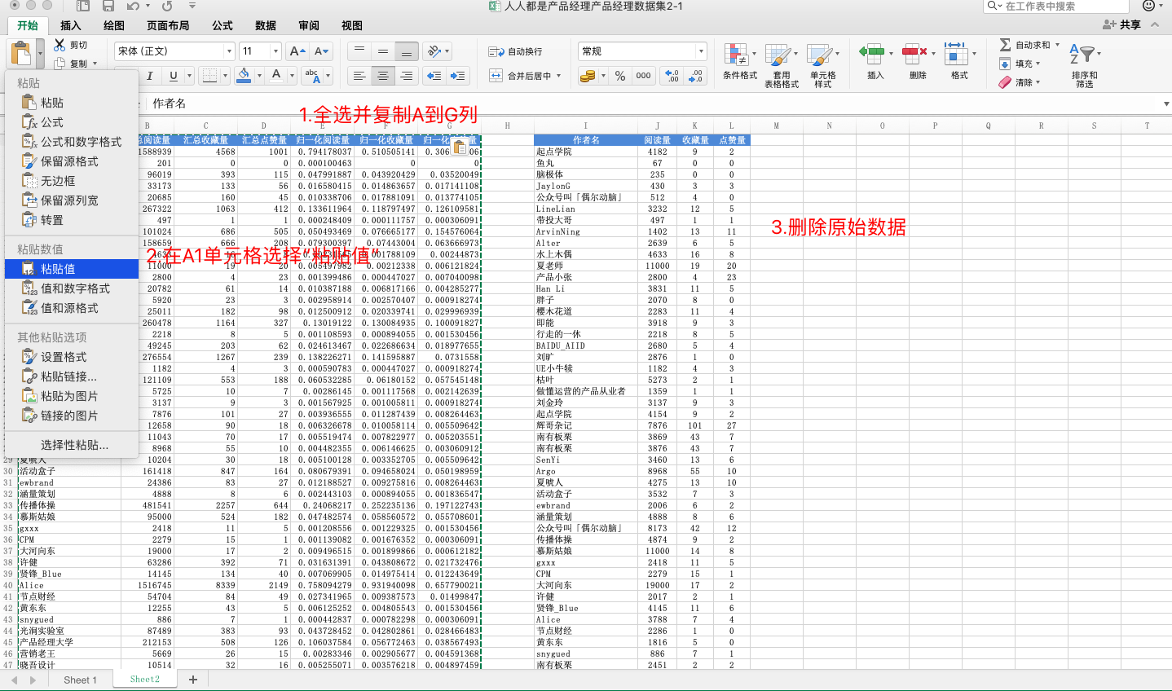
Task: Click the Copy (复制) button
Action: click(x=76, y=64)
